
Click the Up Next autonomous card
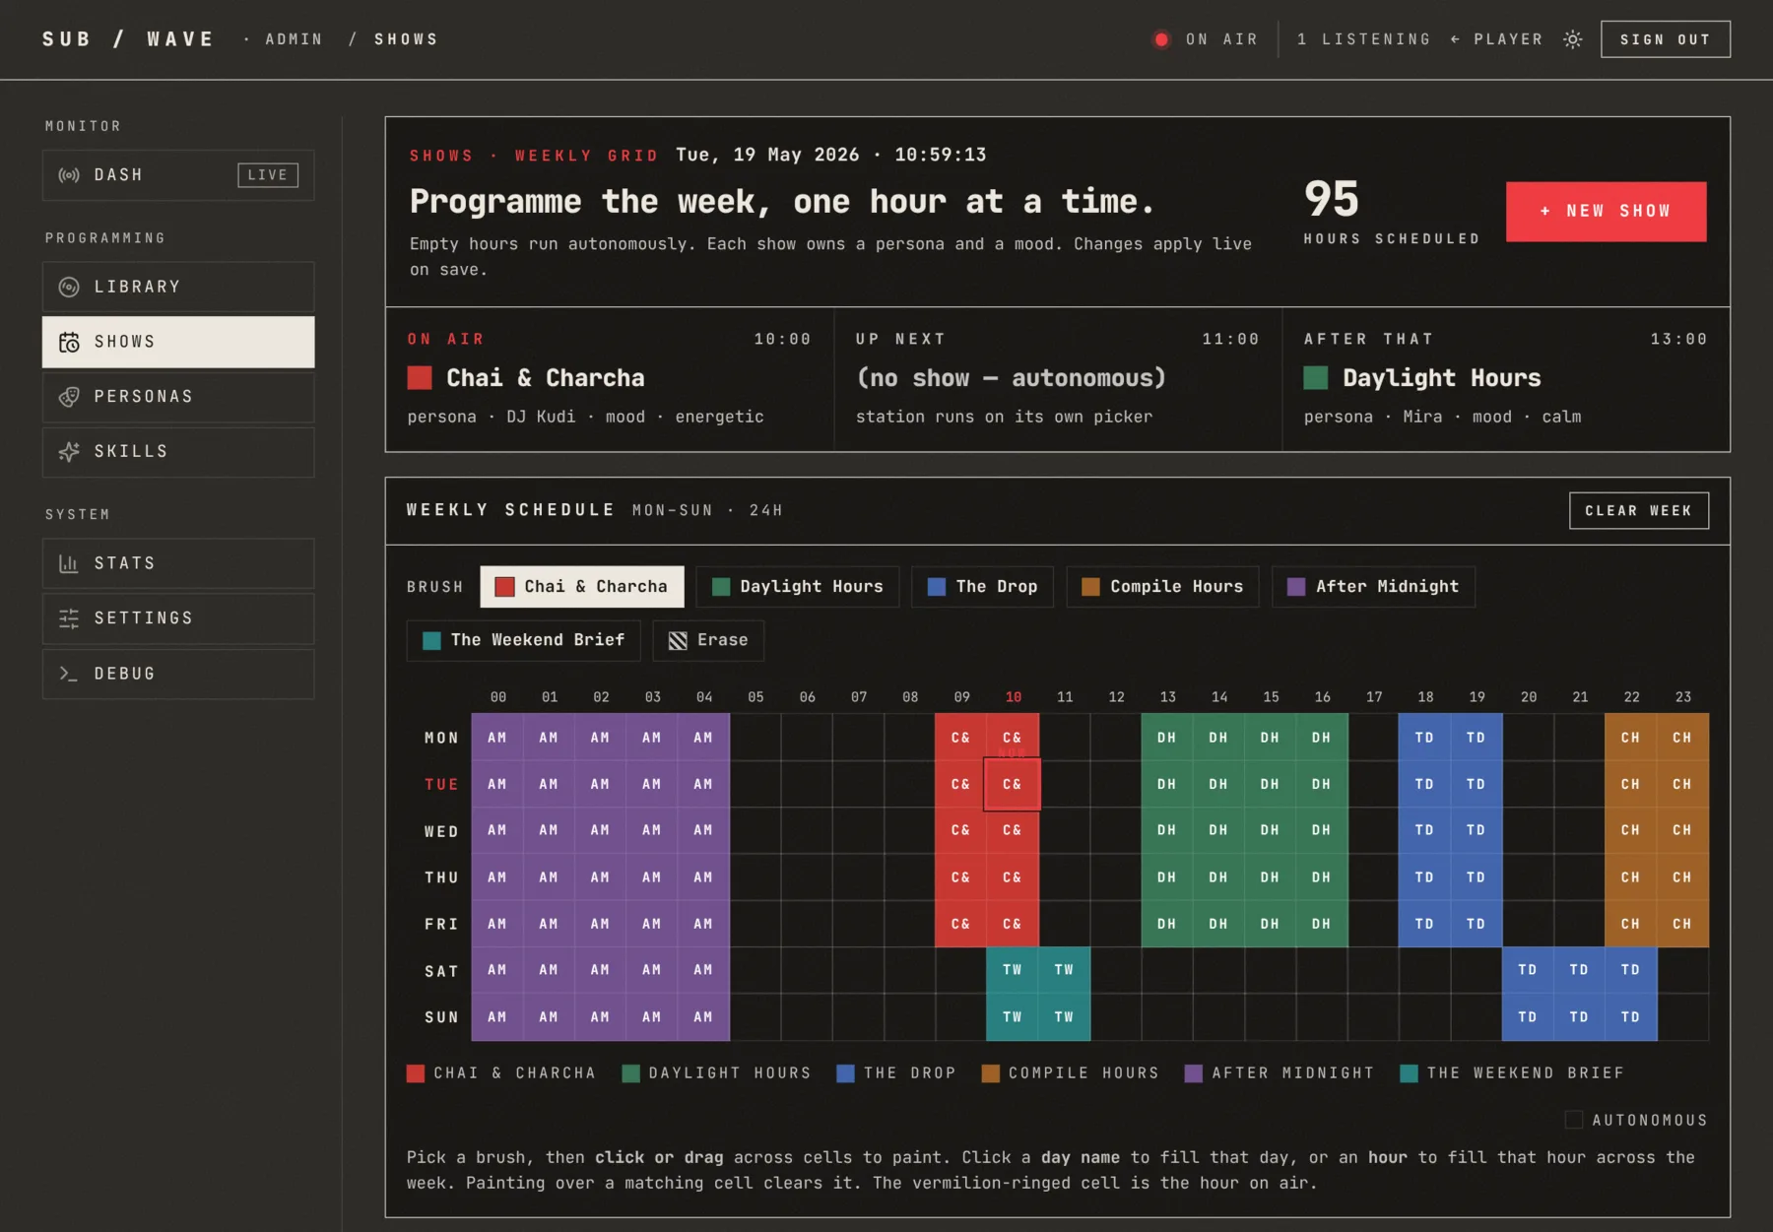1058,380
